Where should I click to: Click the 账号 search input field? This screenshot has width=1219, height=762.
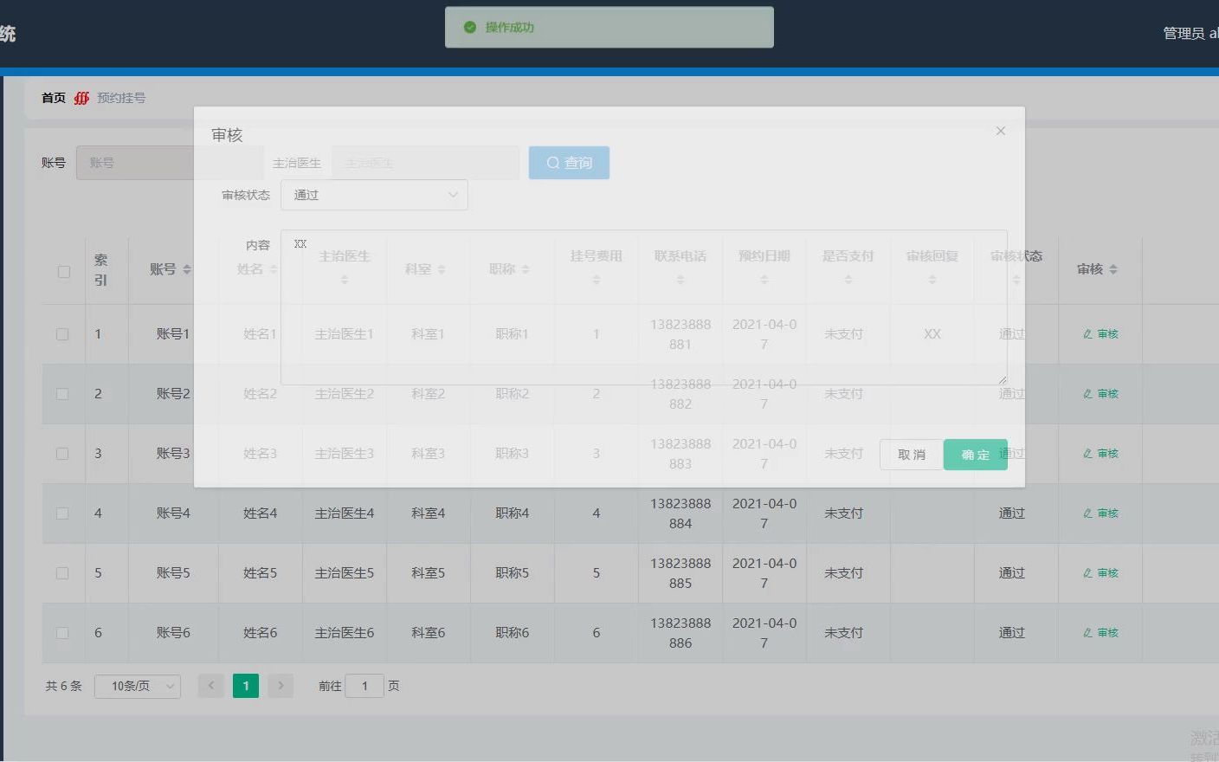click(x=169, y=163)
